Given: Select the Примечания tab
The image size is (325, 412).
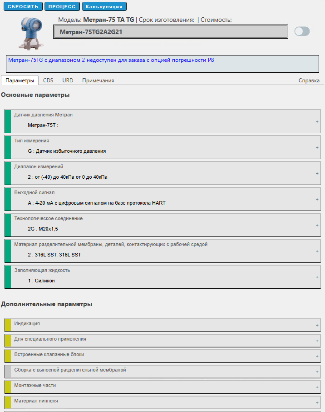Looking at the screenshot, I should pos(98,80).
